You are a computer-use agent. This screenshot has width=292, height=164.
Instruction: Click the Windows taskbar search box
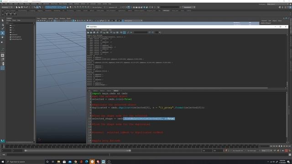25,162
